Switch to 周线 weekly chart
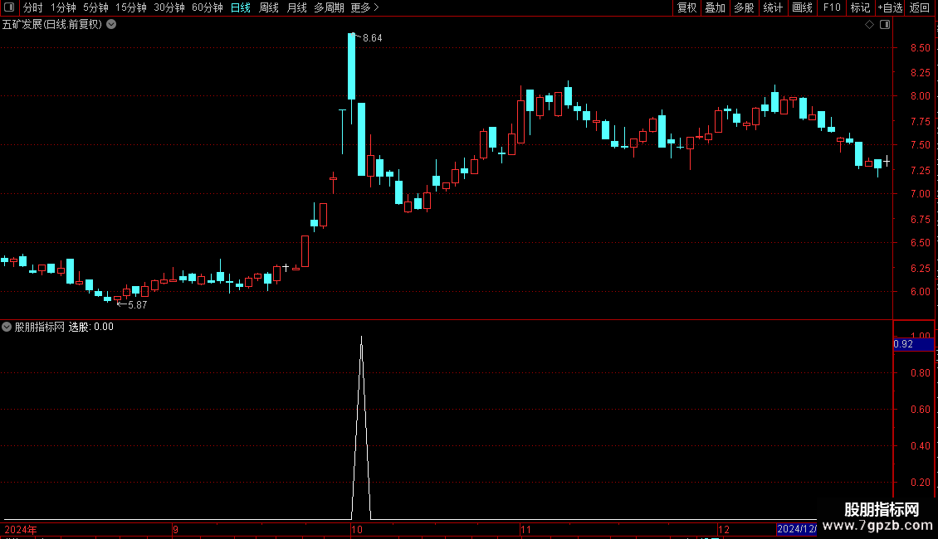This screenshot has height=539, width=938. click(269, 7)
